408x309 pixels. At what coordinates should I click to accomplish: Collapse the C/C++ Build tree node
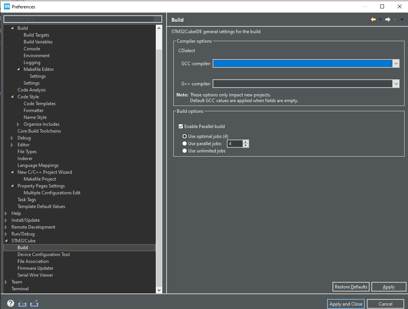point(12,28)
